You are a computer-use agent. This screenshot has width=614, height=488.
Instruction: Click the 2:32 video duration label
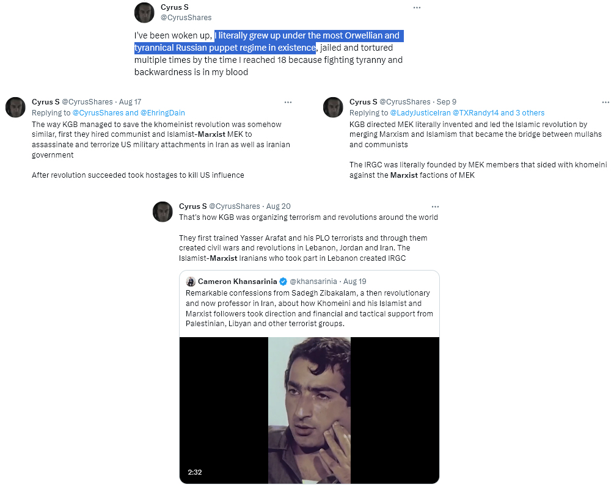(x=195, y=472)
